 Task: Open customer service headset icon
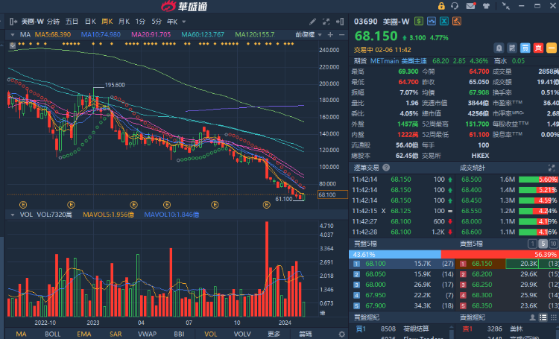[x=455, y=6]
